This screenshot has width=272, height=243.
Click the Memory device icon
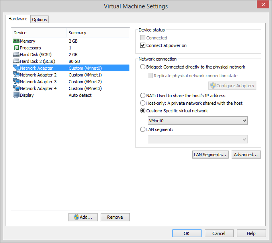16,41
